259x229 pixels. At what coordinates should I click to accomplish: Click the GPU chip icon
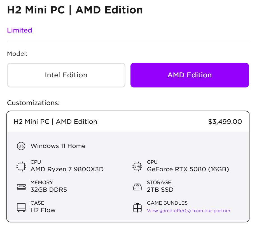[137, 166]
